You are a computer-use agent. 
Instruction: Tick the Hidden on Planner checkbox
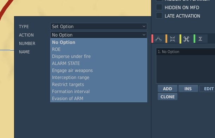pyautogui.click(x=159, y=0)
